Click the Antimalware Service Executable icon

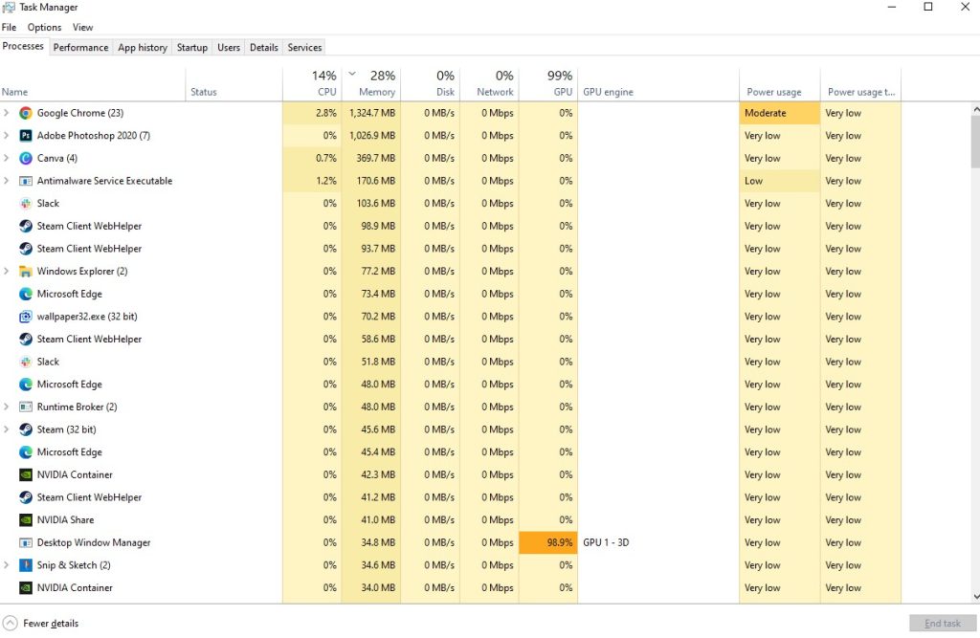coord(26,181)
